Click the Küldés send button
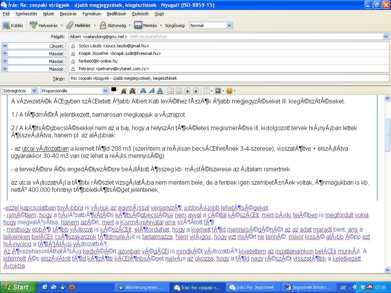Screen dimensions: 391x293 click(x=13, y=26)
